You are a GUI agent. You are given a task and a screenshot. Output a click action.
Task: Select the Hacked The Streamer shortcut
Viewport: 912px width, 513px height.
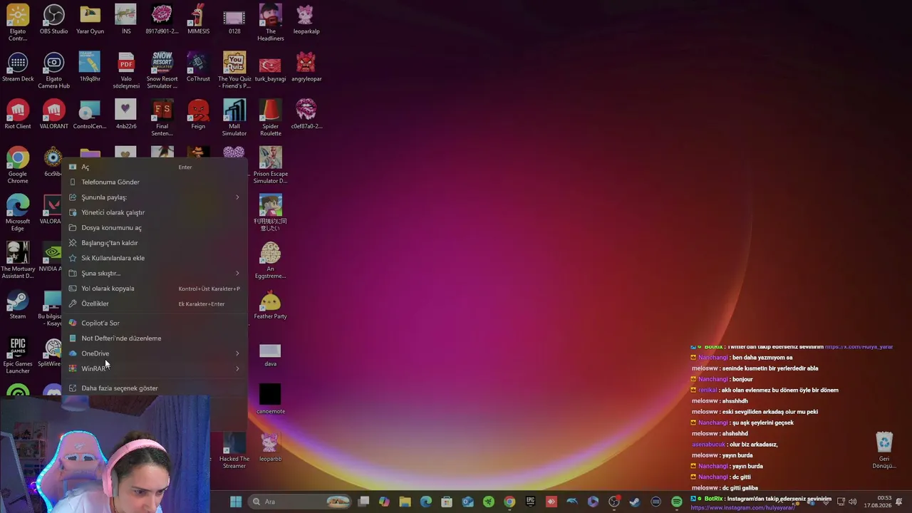(x=234, y=450)
